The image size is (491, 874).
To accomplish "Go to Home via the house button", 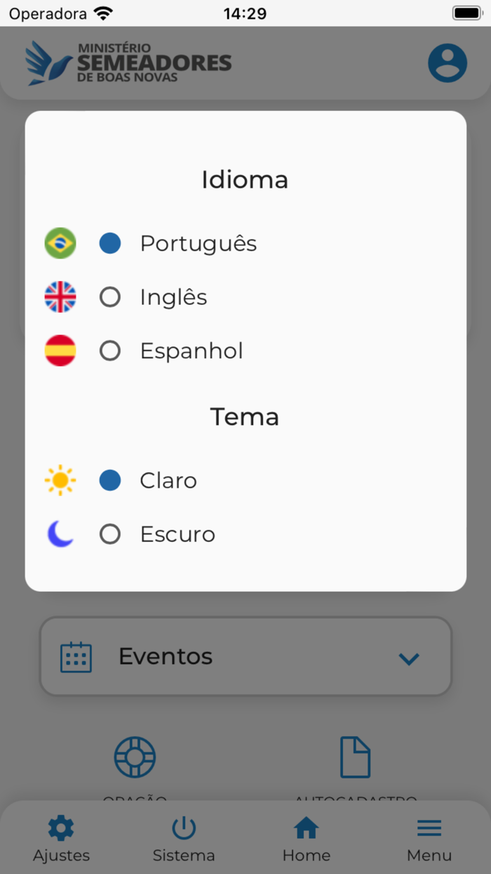I will pyautogui.click(x=306, y=837).
